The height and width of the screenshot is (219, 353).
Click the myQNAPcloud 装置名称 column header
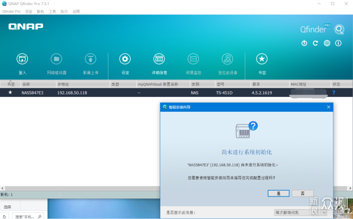point(163,84)
